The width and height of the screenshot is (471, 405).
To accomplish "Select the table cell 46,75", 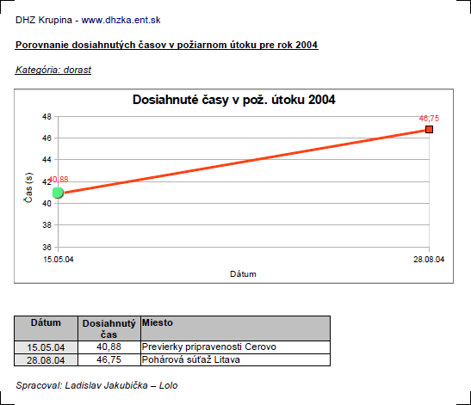I will 109,359.
